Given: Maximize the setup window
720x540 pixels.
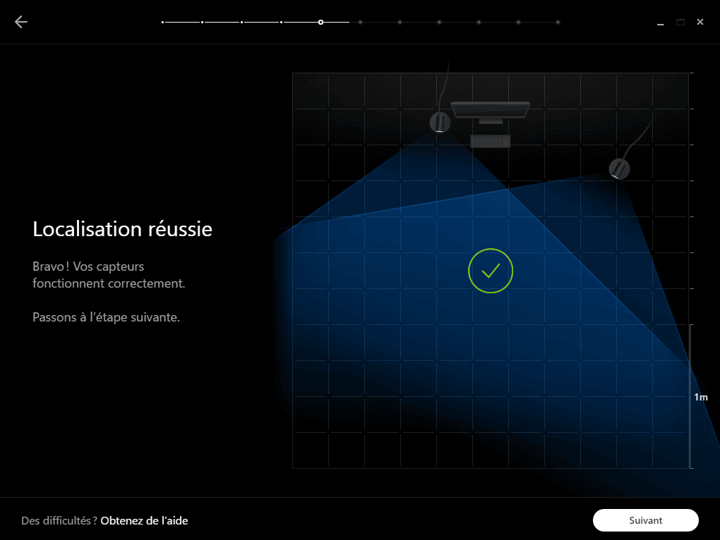Looking at the screenshot, I should [680, 23].
